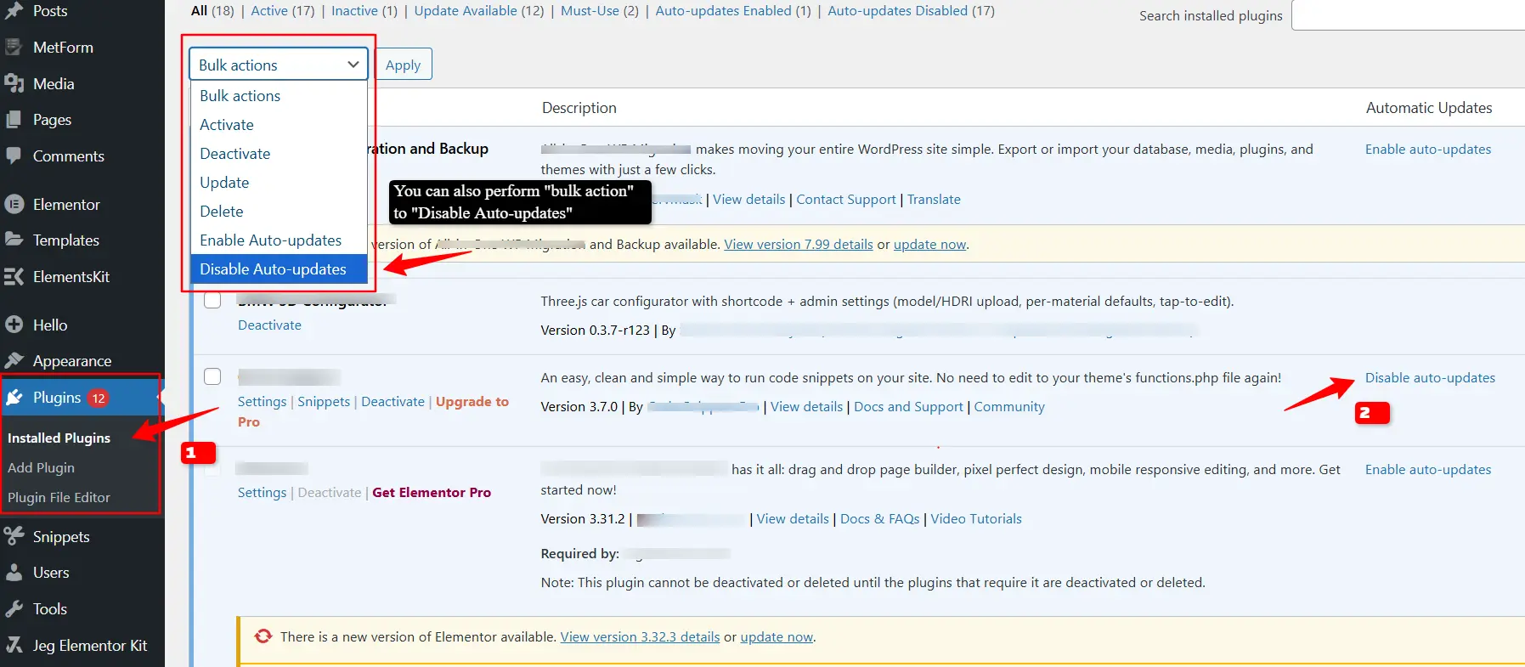
Task: Click the Apply button
Action: click(x=403, y=65)
